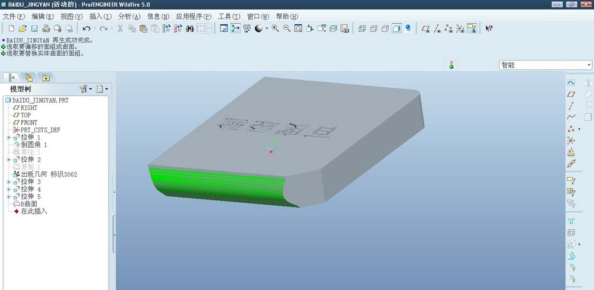Toggle the annotation display icon
The height and width of the screenshot is (290, 594).
472,28
